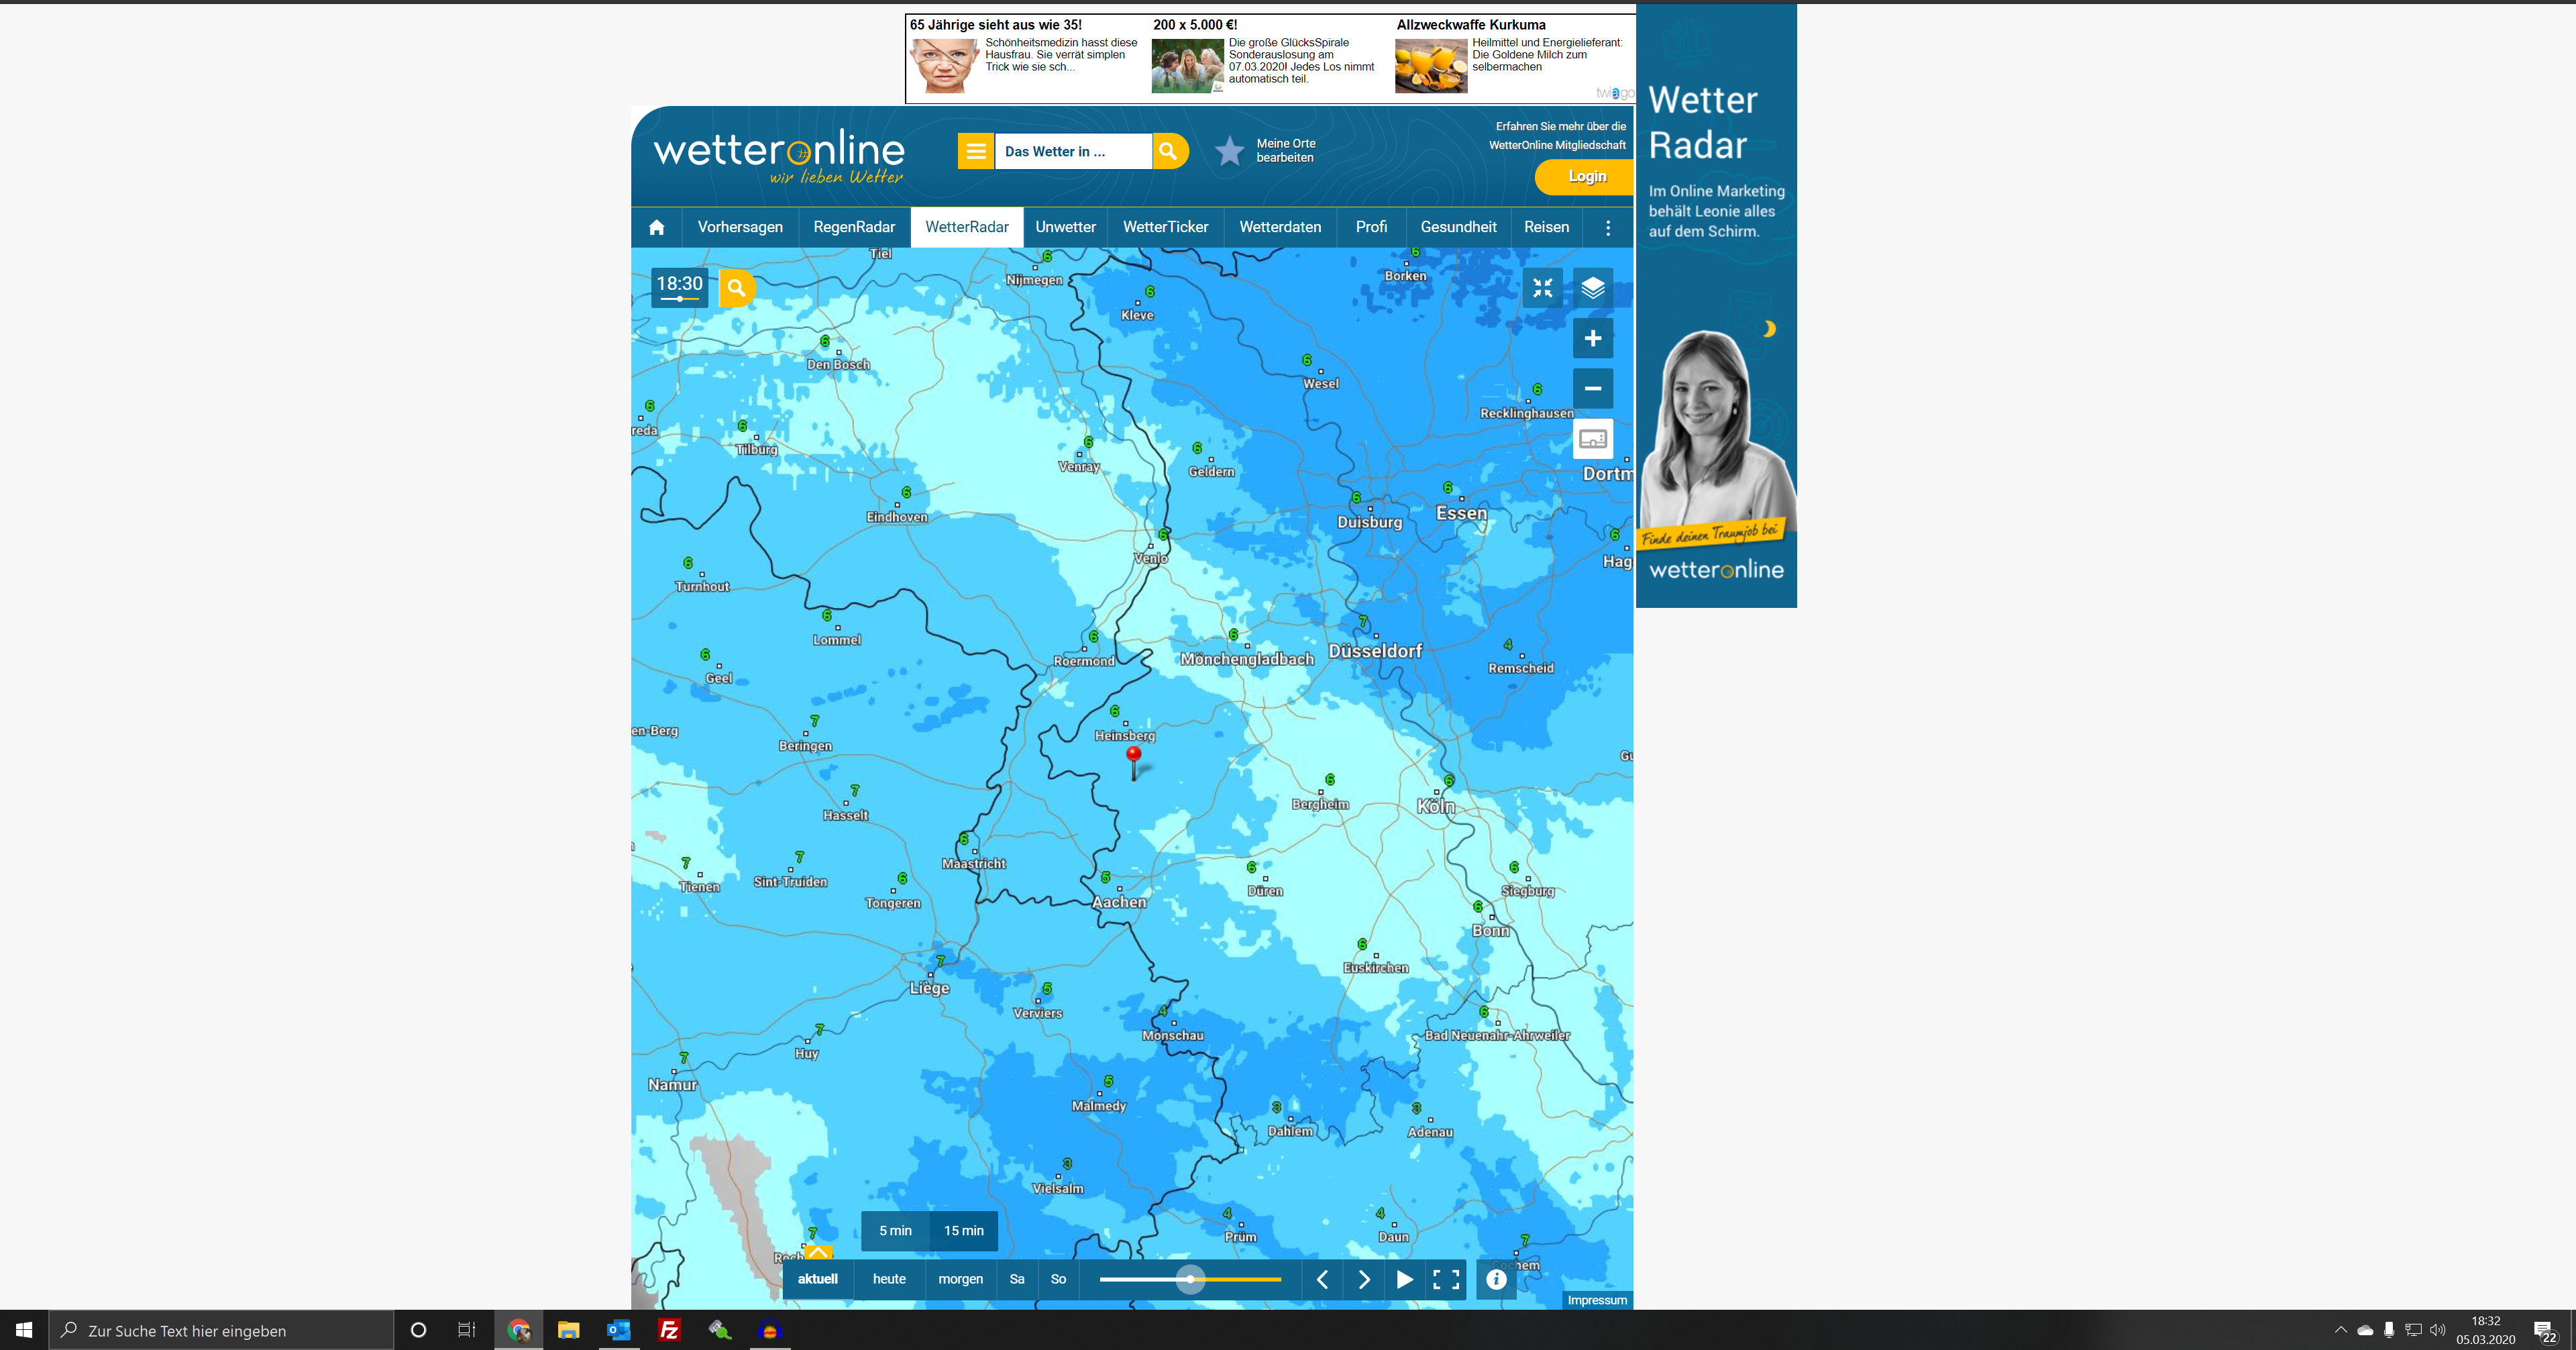The height and width of the screenshot is (1350, 2576).
Task: Open Meine Orte bearbeiten link
Action: [x=1286, y=150]
